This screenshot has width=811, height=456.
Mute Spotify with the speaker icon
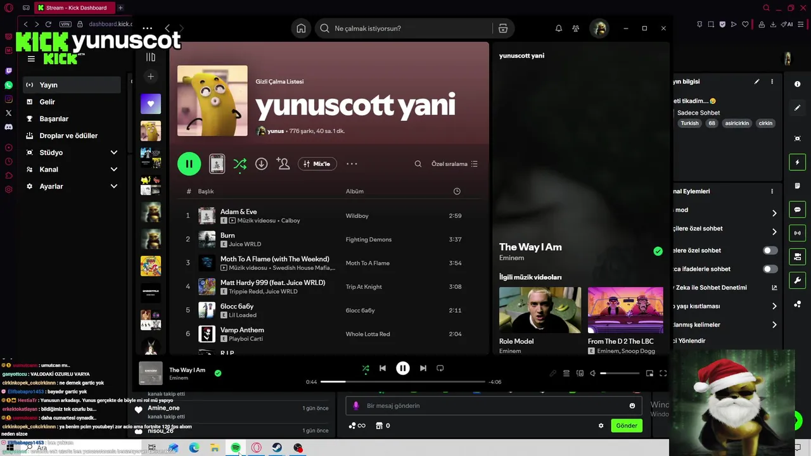point(593,374)
